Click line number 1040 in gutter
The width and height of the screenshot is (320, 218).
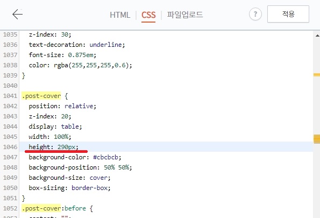tap(10, 86)
